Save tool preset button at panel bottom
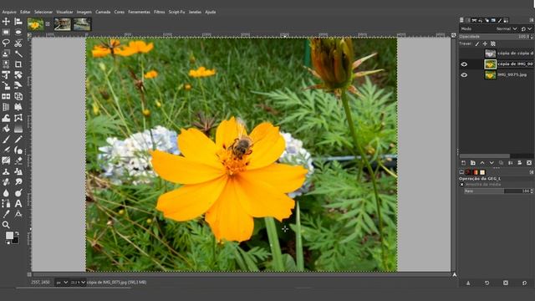535x301 pixels. click(x=468, y=283)
